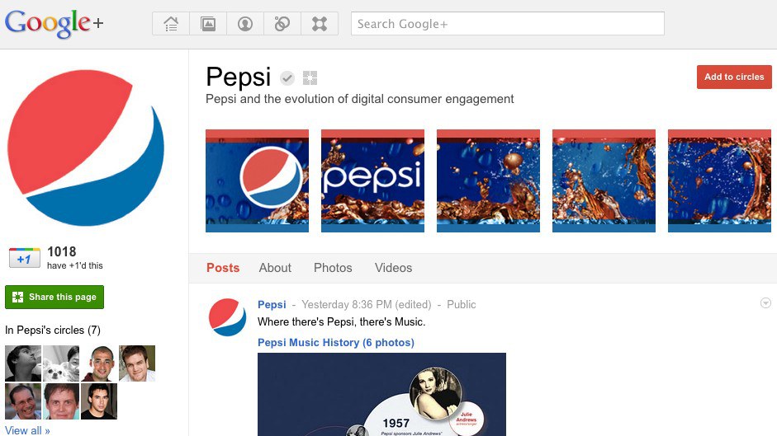777x436 pixels.
Task: Click the Google+ logo
Action: click(x=54, y=23)
